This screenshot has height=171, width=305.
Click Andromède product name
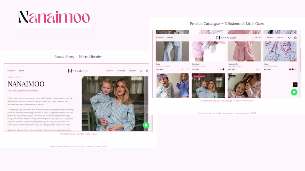[x=233, y=64]
